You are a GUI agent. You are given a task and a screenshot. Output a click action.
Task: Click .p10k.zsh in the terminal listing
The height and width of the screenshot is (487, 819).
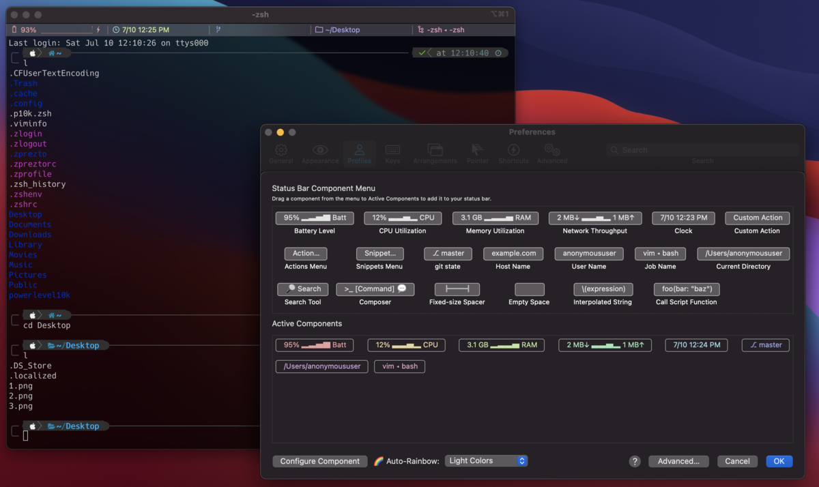click(30, 114)
